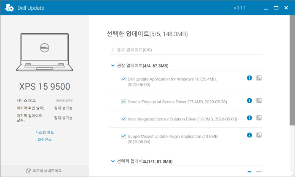
Task: Click the feedback pencil icon
Action: coord(28,171)
